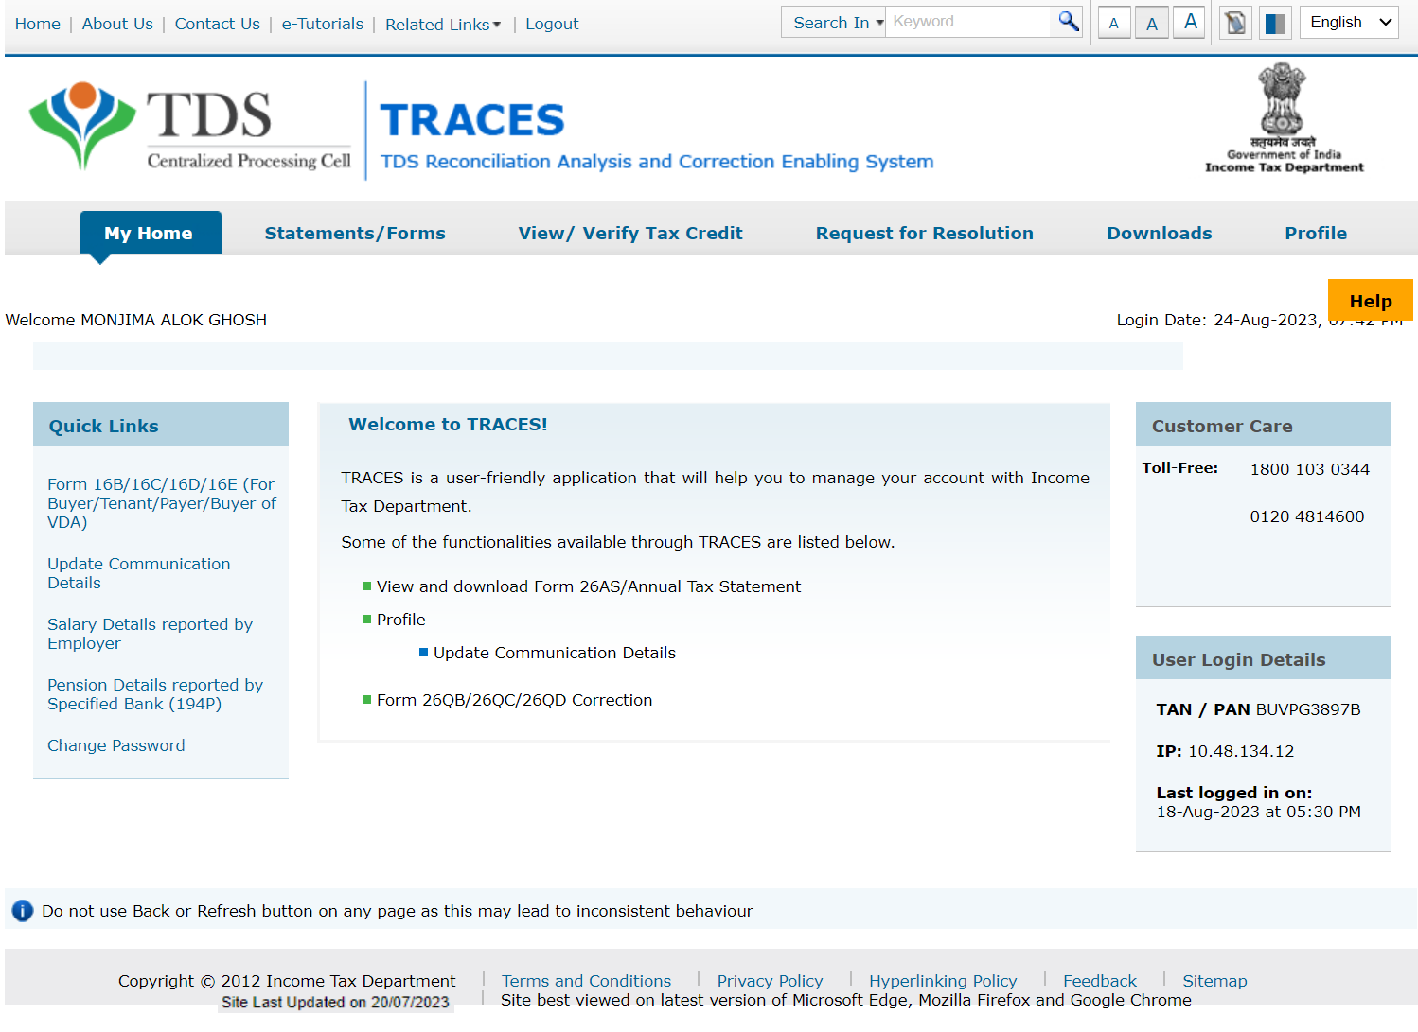Click the Help button
The width and height of the screenshot is (1418, 1032).
1371,300
